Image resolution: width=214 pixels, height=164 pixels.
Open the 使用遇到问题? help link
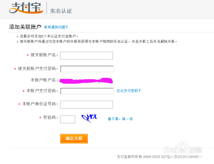[x=56, y=27]
